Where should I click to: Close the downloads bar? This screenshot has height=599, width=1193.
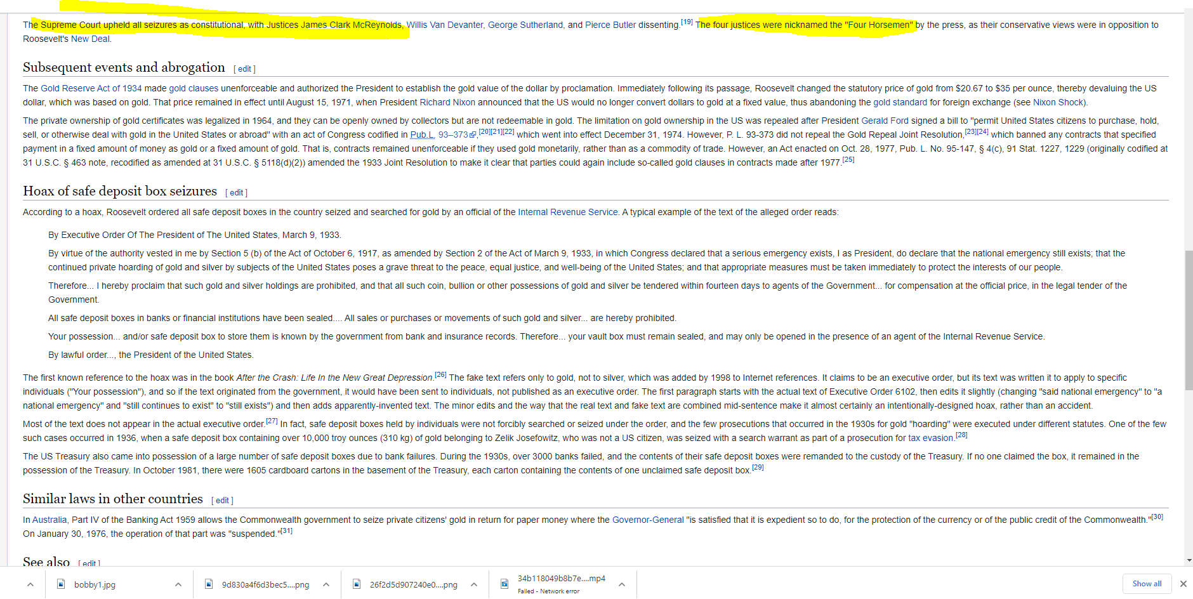[1183, 584]
